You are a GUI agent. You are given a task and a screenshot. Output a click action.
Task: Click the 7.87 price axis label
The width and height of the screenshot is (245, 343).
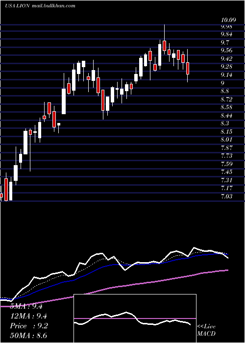point(227,148)
